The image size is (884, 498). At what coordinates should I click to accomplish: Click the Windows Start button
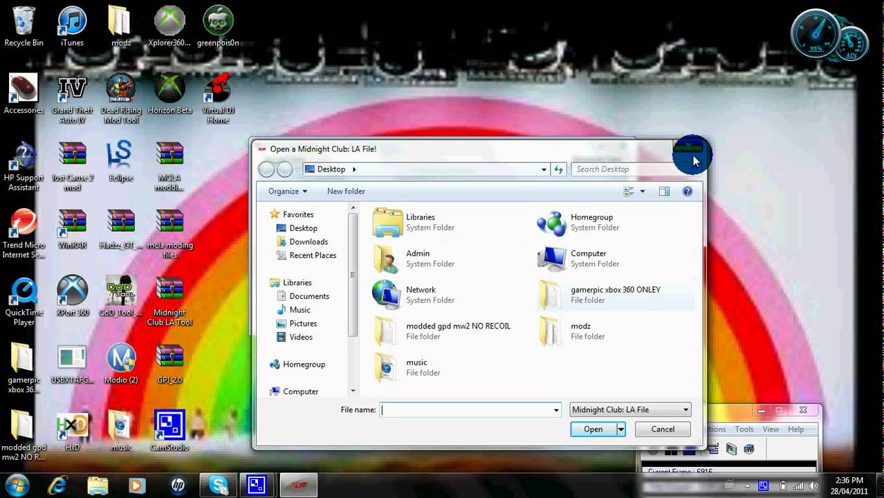pyautogui.click(x=17, y=486)
